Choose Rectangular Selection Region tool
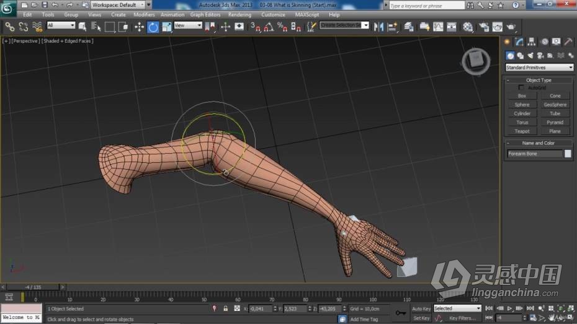Screen dimensions: 577x324 [109, 27]
